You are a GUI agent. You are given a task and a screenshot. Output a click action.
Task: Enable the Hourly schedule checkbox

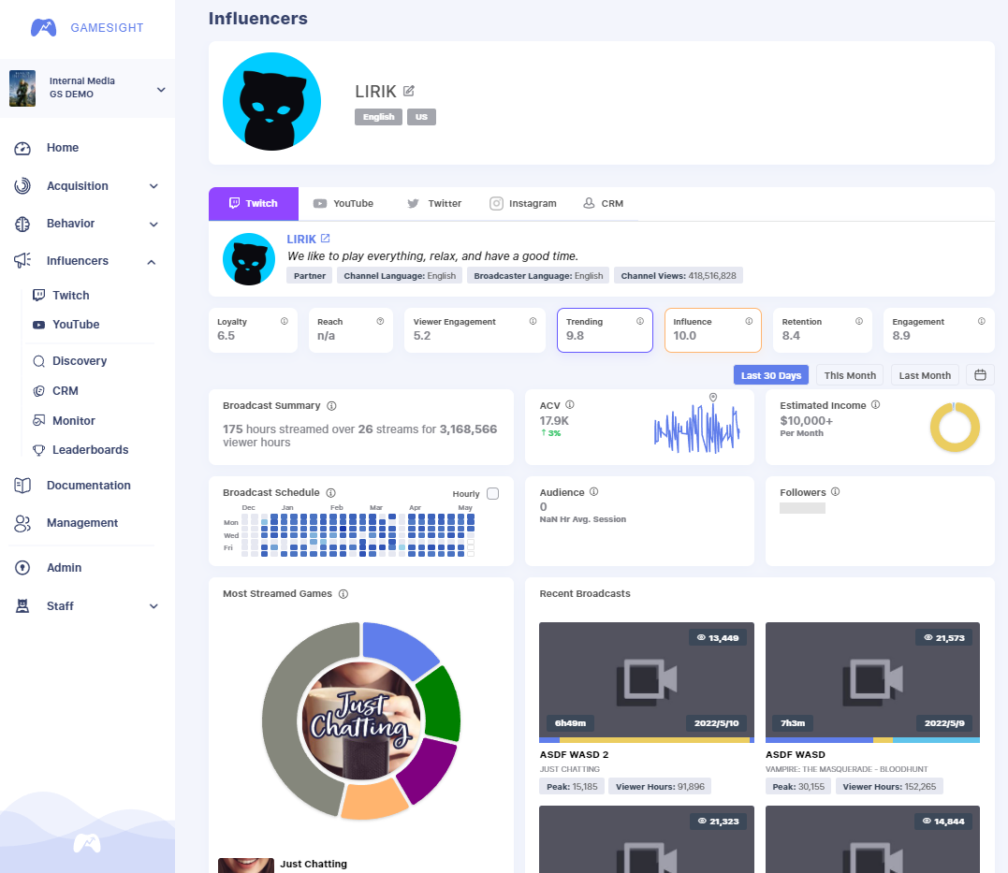[x=493, y=494]
